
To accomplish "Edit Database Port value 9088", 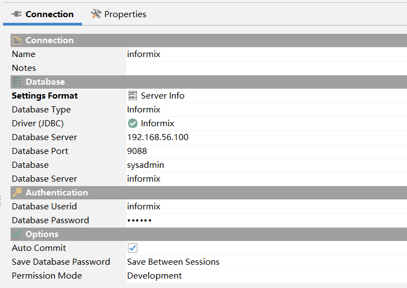I will click(x=267, y=151).
